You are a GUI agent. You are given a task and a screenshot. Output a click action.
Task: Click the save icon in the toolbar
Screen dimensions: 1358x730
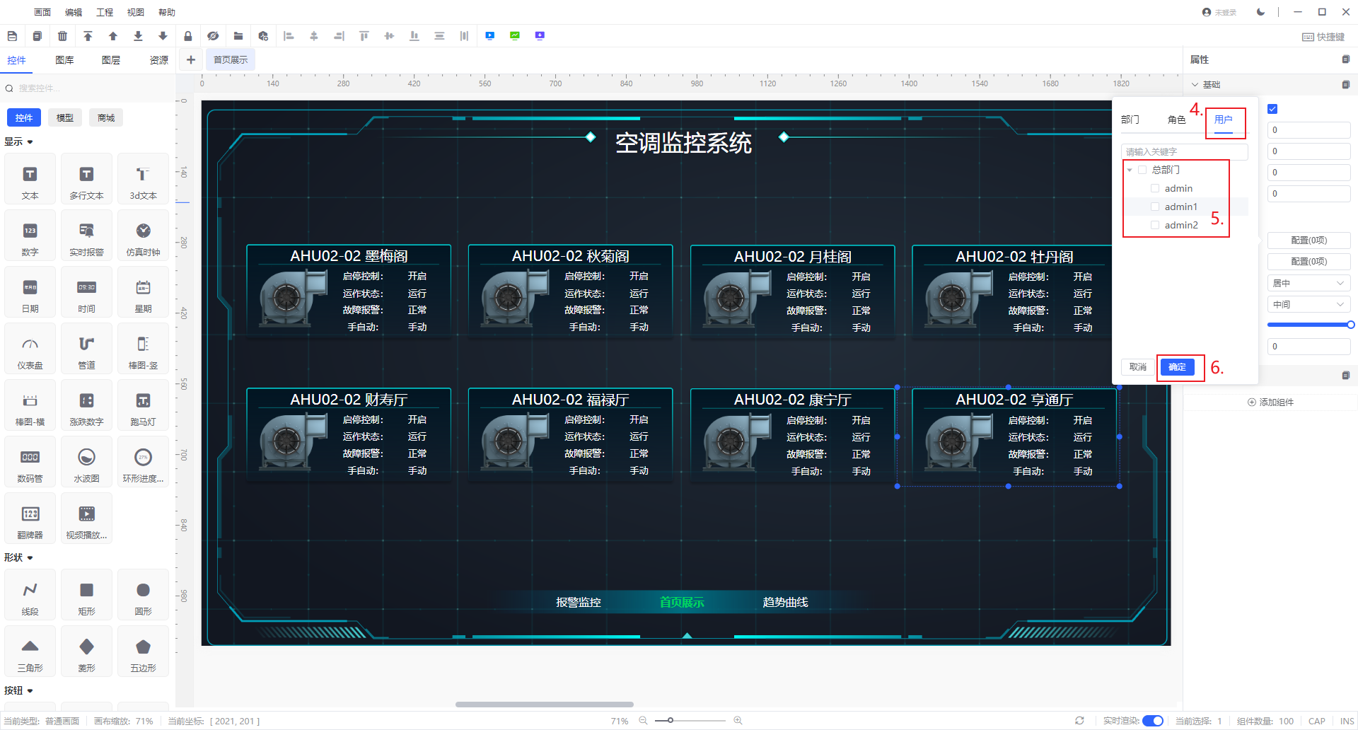coord(12,36)
